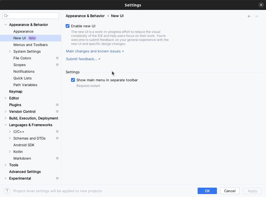Uncheck Show main menu in separate toolbar
Image resolution: width=266 pixels, height=197 pixels.
tap(73, 80)
